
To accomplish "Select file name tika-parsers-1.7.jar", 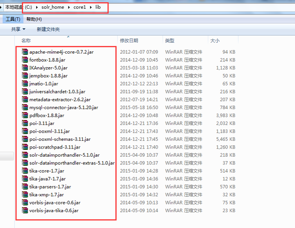I will tap(50, 187).
